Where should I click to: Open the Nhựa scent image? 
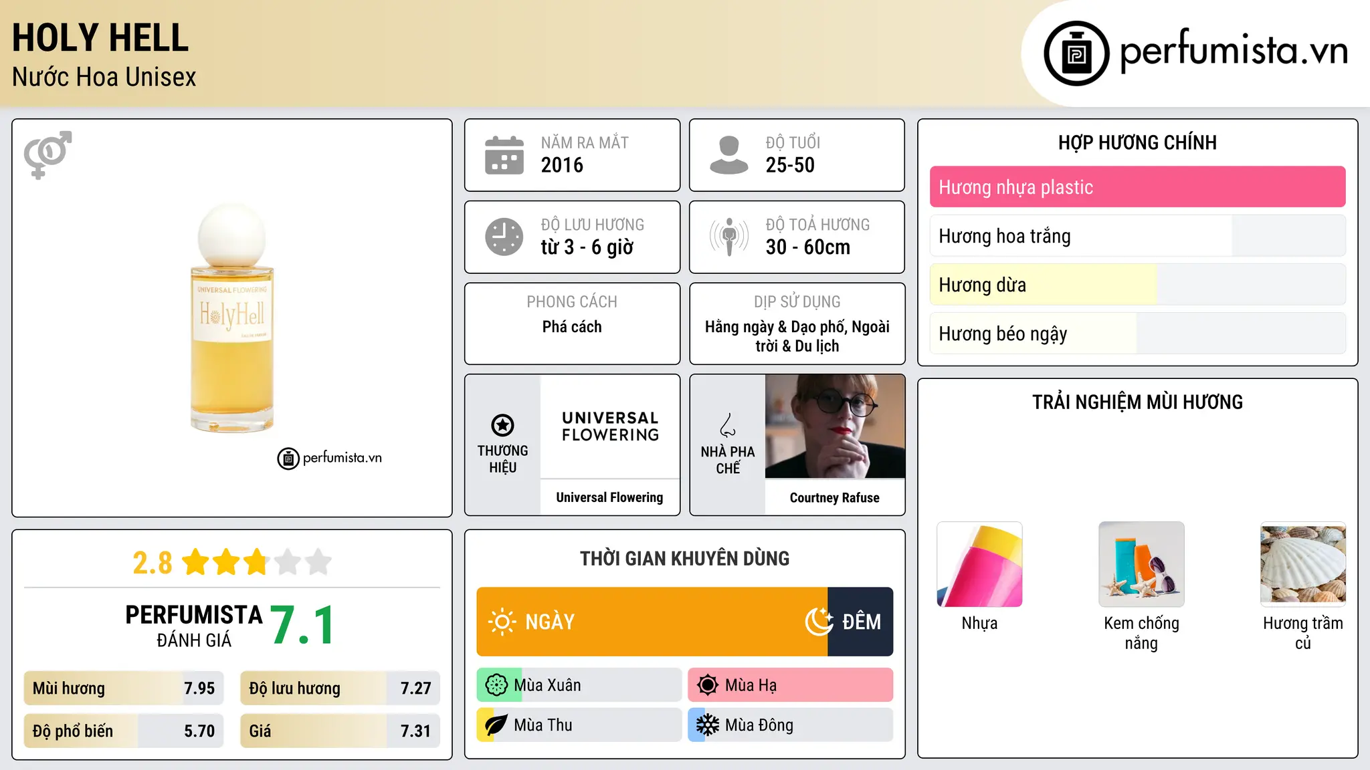979,564
